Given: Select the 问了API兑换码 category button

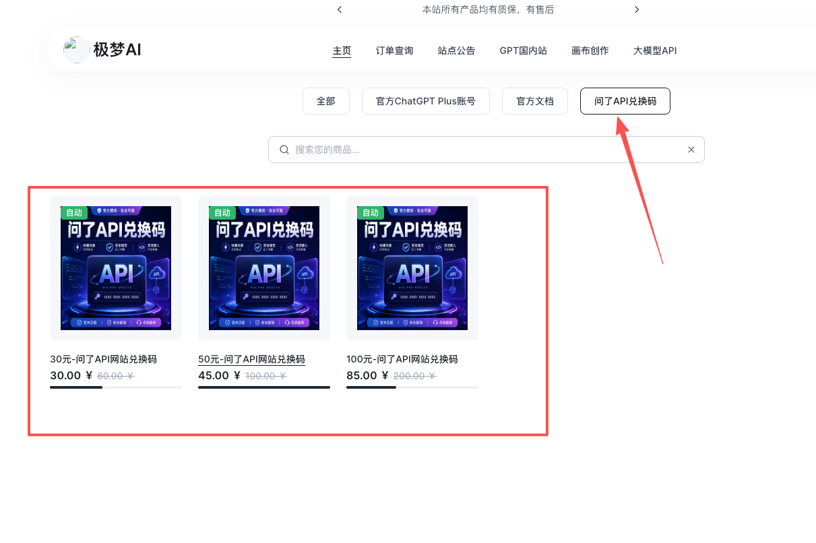Looking at the screenshot, I should (625, 101).
